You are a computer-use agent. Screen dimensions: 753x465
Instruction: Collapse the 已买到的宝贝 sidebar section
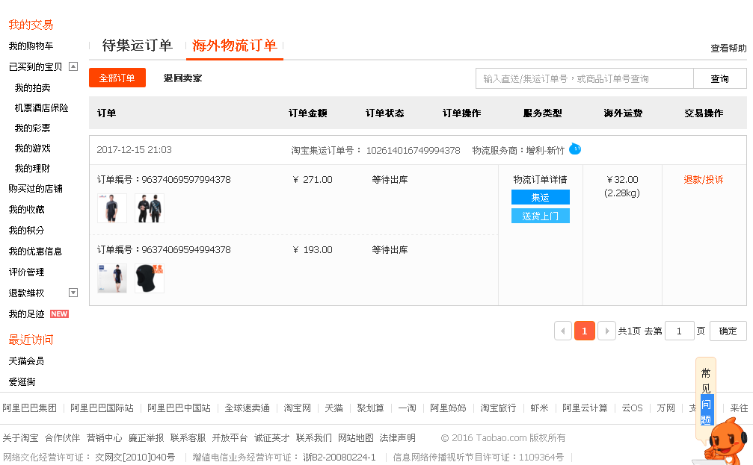pyautogui.click(x=73, y=66)
